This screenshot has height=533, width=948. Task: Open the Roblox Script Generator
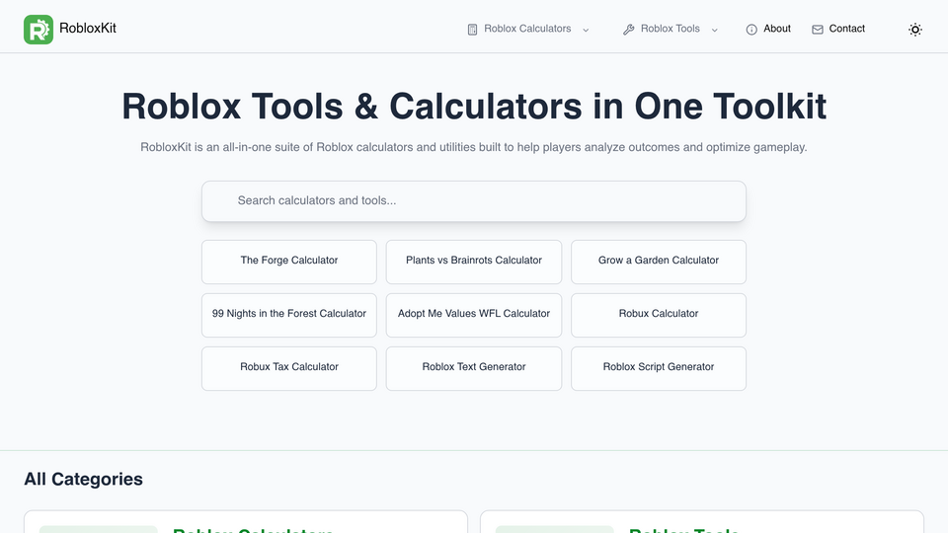pos(659,368)
